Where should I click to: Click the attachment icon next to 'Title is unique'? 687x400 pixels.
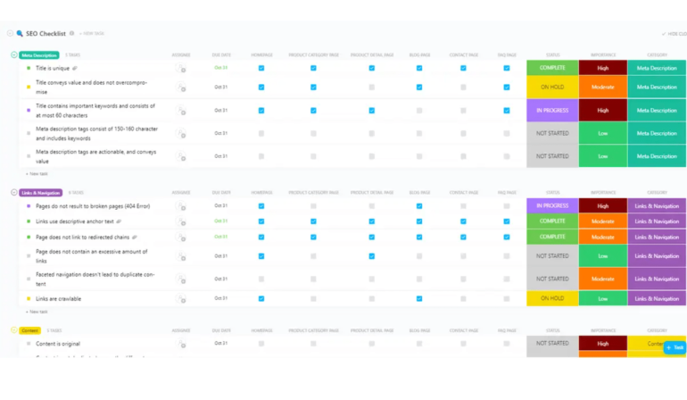75,68
